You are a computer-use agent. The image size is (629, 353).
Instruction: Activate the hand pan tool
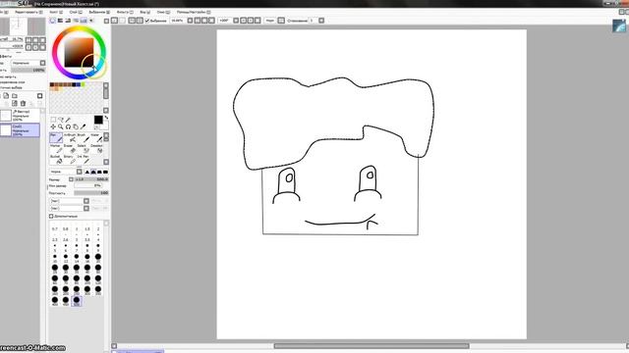coord(76,126)
